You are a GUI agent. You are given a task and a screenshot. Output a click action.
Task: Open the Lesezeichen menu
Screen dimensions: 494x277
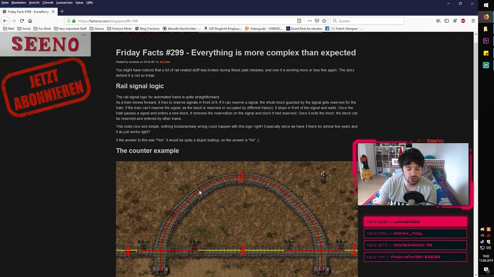pyautogui.click(x=64, y=3)
